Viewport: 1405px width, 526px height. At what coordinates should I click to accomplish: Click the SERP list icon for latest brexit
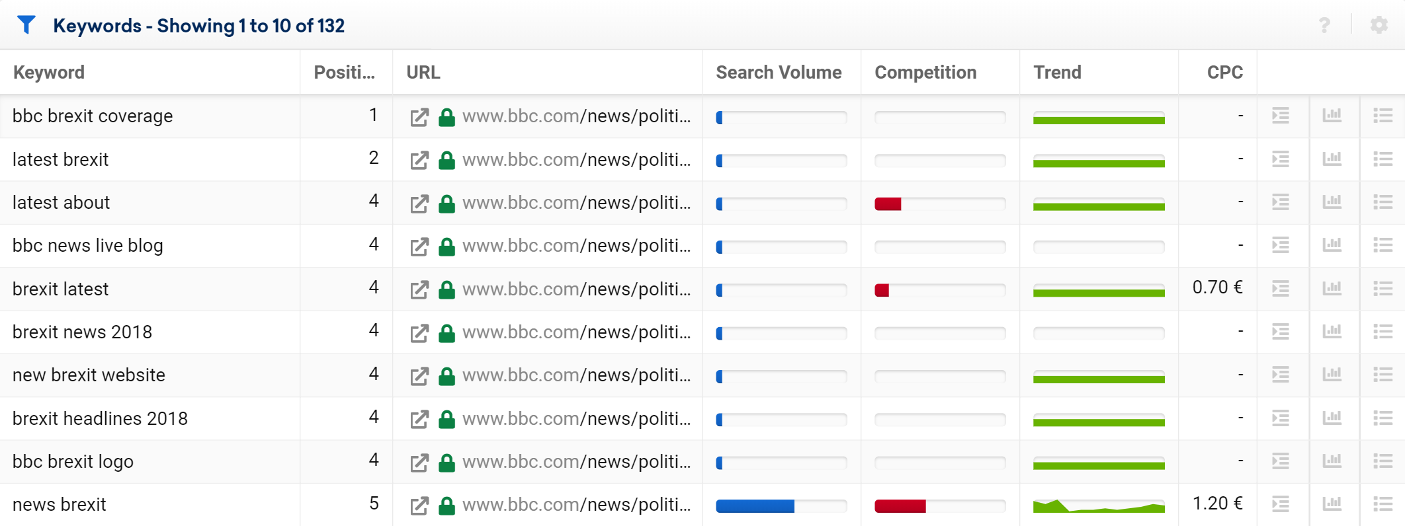[1281, 159]
